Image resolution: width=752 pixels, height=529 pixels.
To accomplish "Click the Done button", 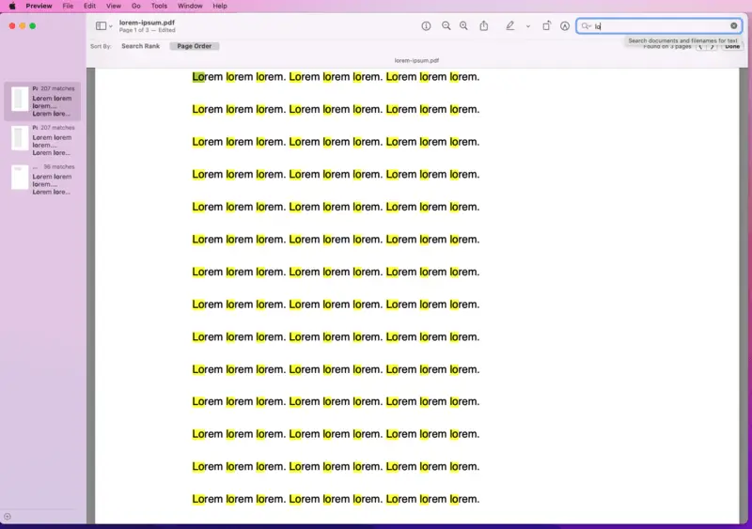I will coord(732,47).
